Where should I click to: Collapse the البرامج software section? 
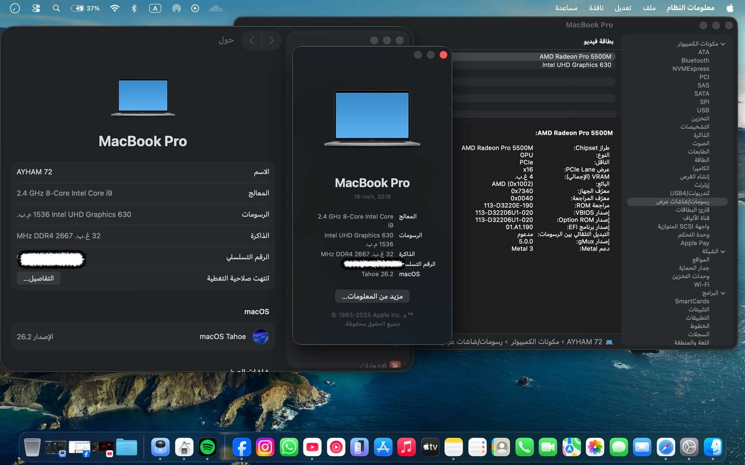723,293
